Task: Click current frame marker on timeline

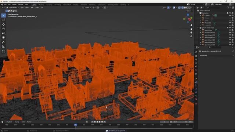Action: click(76, 125)
